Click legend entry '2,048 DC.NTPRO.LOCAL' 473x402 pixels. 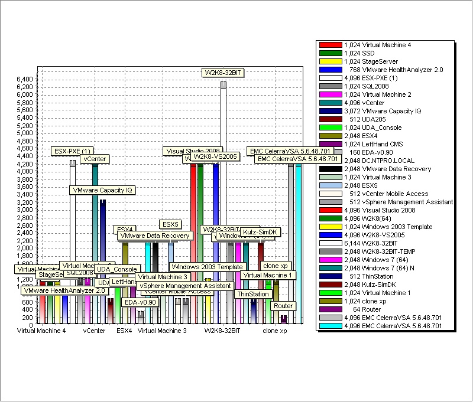pyautogui.click(x=380, y=161)
